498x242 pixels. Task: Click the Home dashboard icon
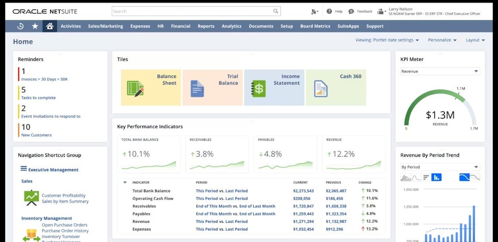point(49,26)
